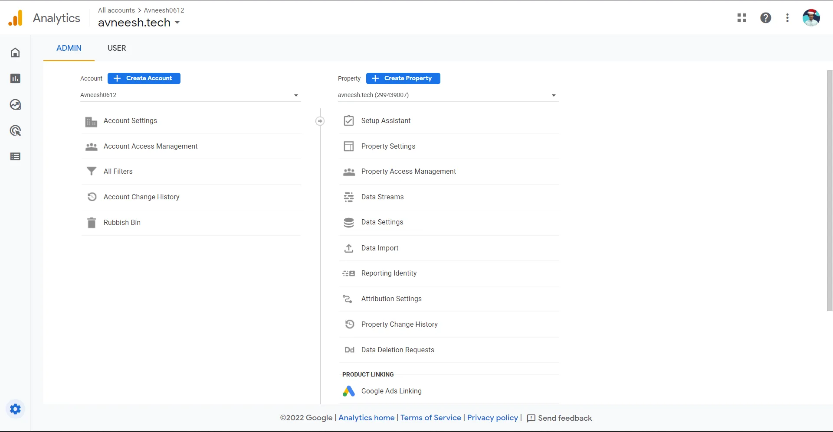This screenshot has height=432, width=833.
Task: Open the Terms of Service link
Action: click(431, 418)
